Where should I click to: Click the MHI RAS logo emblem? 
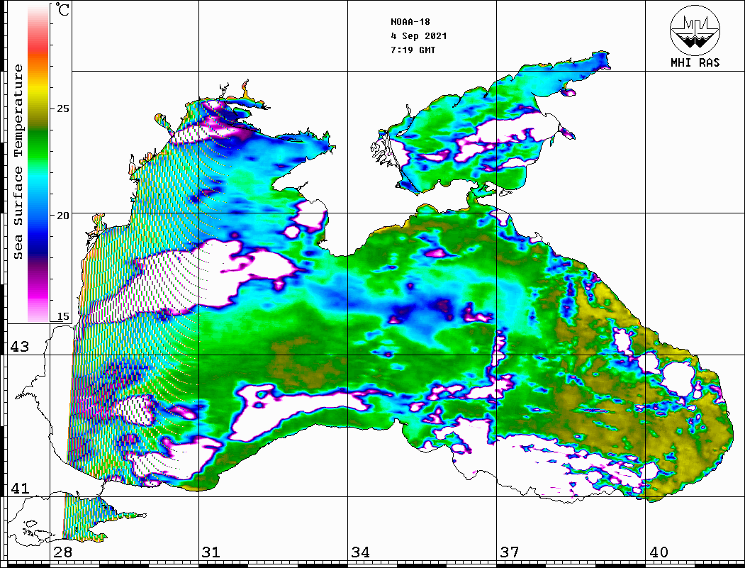(695, 30)
